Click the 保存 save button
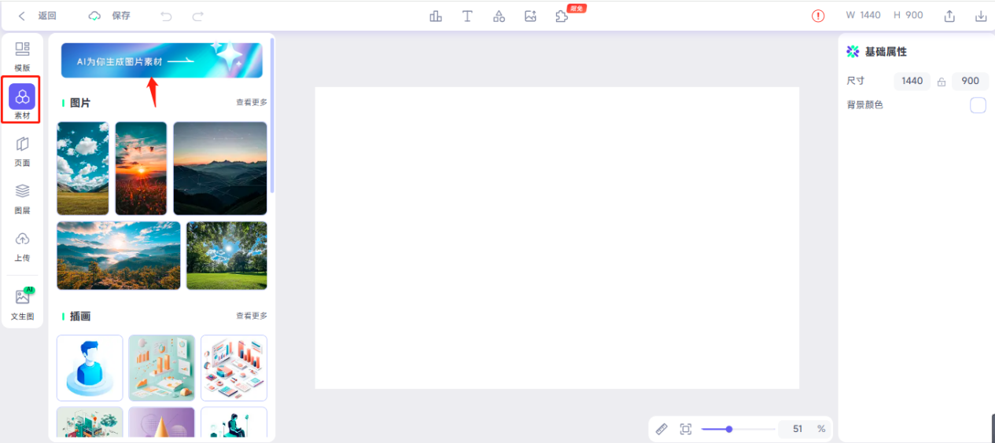The height and width of the screenshot is (443, 995). point(110,16)
